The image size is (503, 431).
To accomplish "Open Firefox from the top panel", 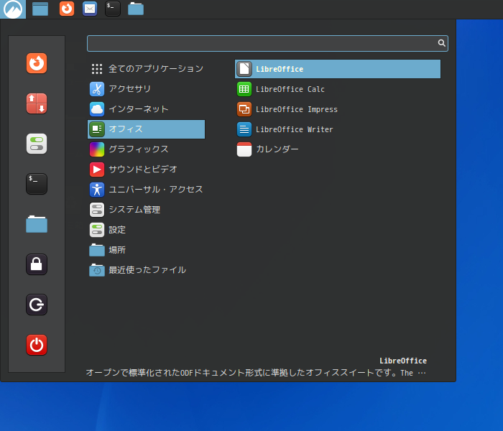I will (67, 9).
